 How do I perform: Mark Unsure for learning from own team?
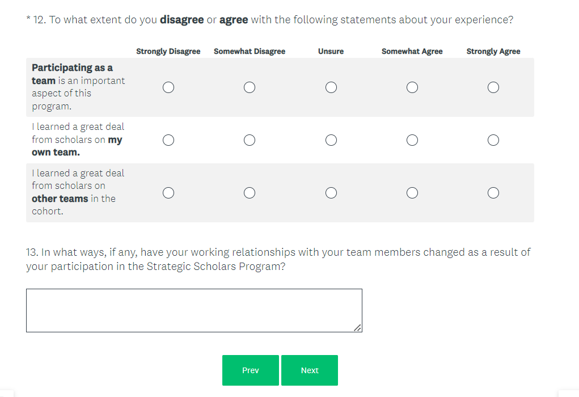pos(331,140)
